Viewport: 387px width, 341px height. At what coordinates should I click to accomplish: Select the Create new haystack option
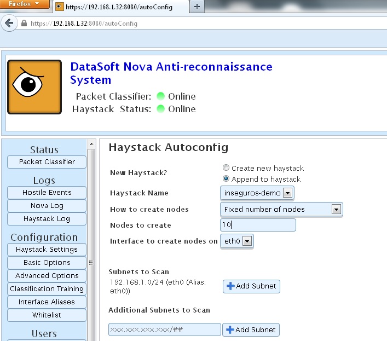[226, 168]
